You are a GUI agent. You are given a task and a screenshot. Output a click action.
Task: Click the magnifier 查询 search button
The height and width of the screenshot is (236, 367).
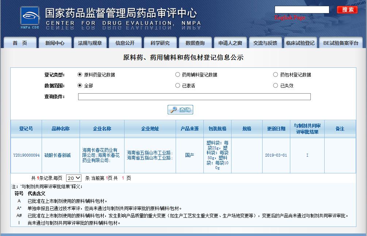pyautogui.click(x=180, y=110)
